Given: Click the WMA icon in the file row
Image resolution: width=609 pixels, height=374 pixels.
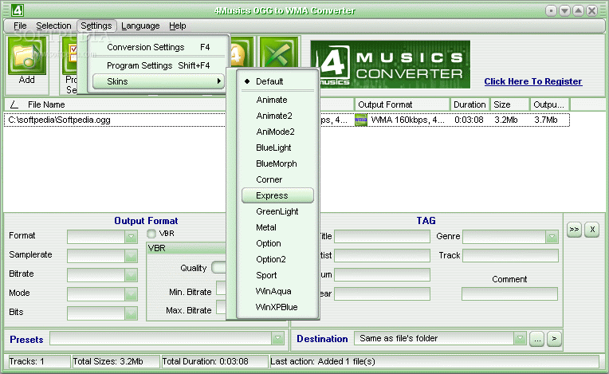Looking at the screenshot, I should [x=361, y=120].
